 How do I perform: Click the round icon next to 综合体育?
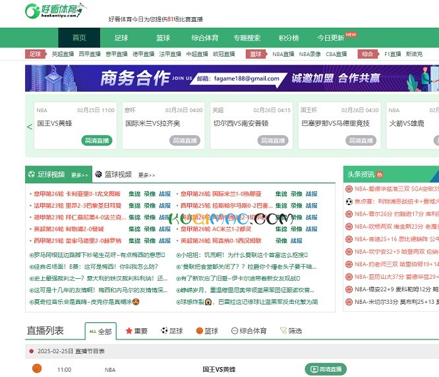click(235, 331)
